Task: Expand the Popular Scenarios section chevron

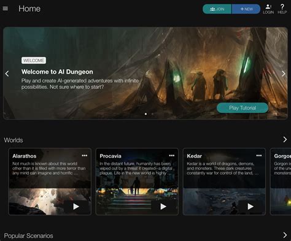Action: coord(285,235)
